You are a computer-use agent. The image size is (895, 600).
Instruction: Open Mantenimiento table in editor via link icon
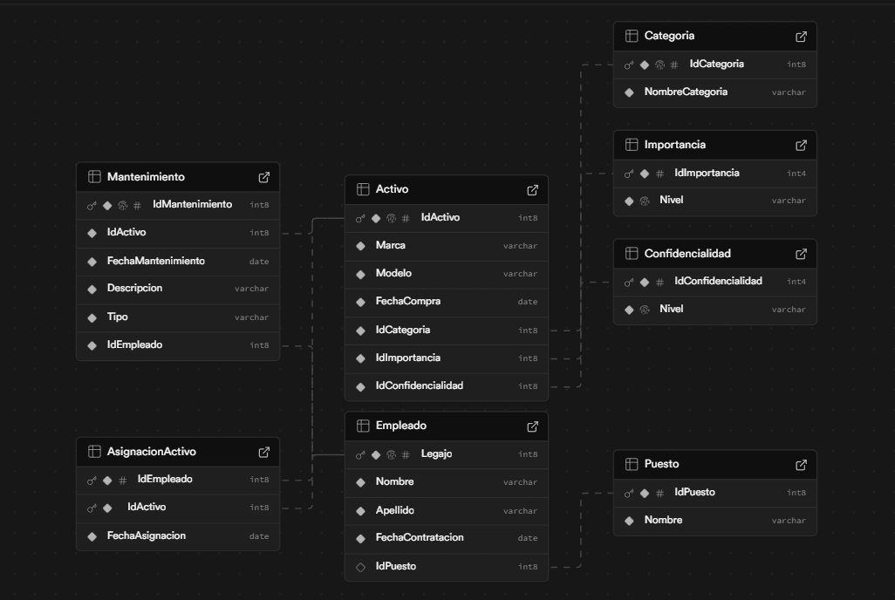264,177
